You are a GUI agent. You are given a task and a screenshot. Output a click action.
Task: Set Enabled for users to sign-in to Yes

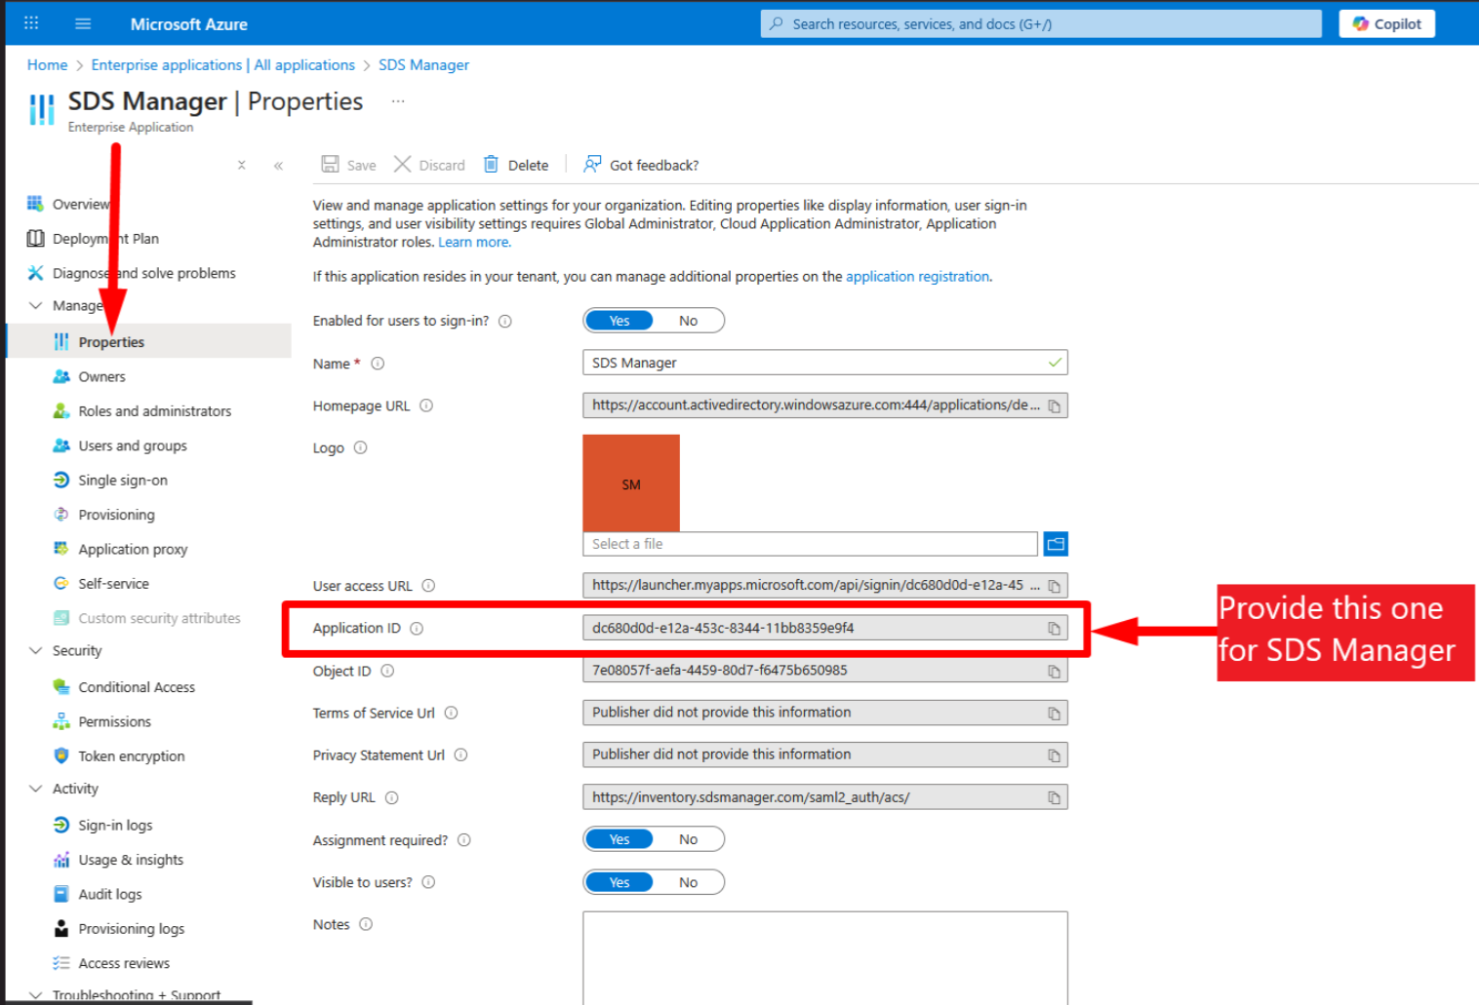pyautogui.click(x=620, y=321)
